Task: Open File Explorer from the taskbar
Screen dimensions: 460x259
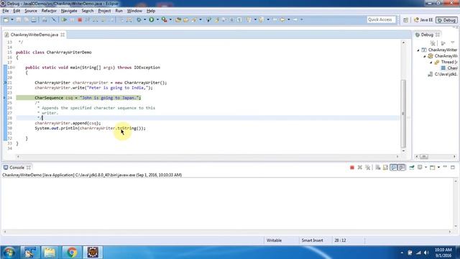Action: point(50,253)
